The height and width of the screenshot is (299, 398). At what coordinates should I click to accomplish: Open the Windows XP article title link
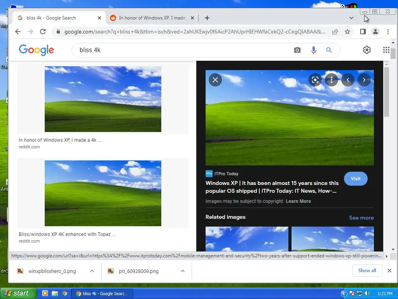pyautogui.click(x=272, y=187)
